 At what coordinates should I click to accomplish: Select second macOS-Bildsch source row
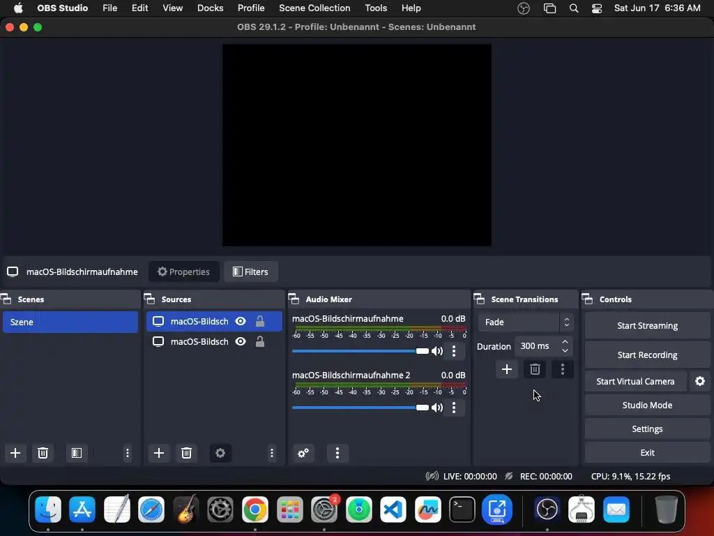click(x=214, y=341)
